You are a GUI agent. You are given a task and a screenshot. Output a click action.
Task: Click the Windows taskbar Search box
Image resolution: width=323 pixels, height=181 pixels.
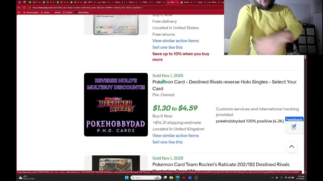point(146,178)
